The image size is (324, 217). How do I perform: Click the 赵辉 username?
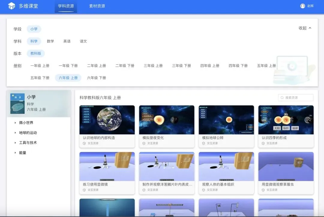(310, 6)
